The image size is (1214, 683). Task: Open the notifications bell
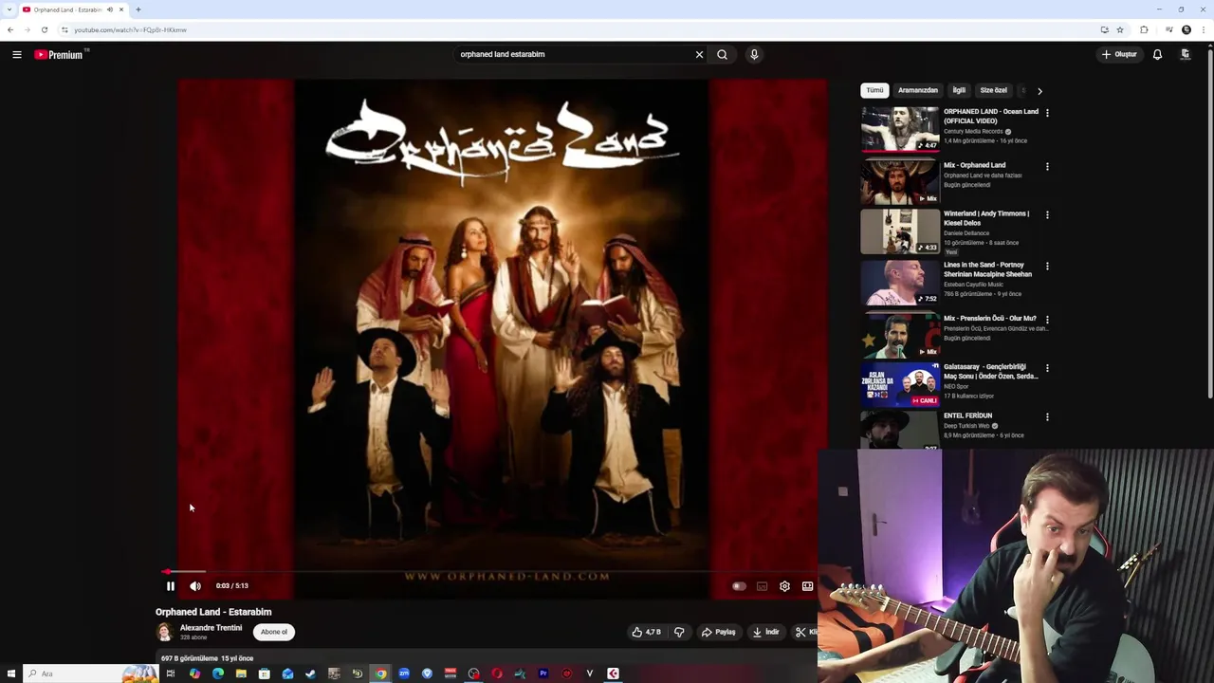point(1157,54)
